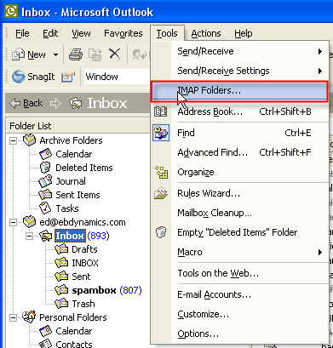
Task: Click the New mail message icon
Action: point(18,54)
